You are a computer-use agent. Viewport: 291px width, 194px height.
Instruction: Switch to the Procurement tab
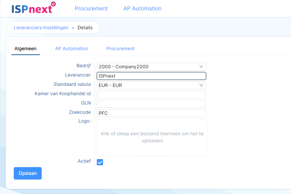[x=121, y=49]
